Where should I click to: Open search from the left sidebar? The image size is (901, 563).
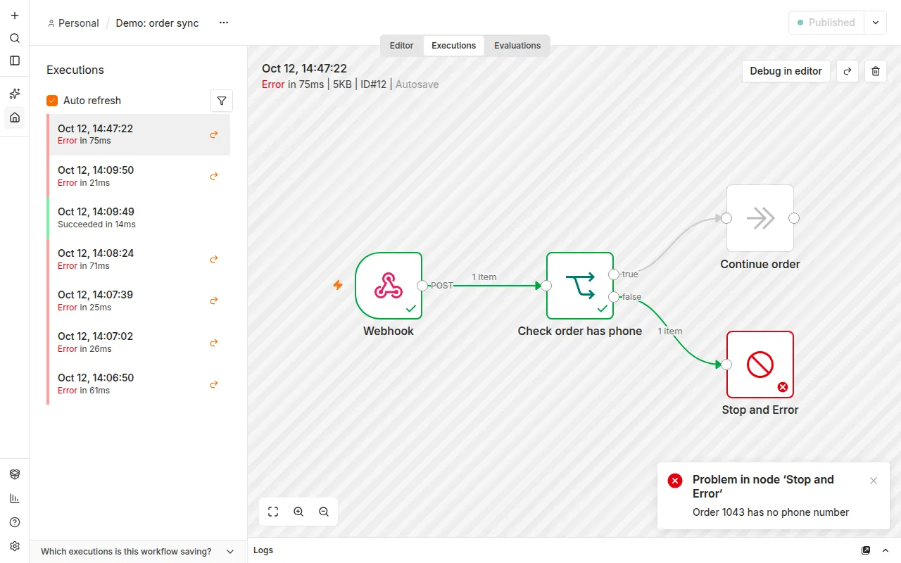[x=15, y=38]
